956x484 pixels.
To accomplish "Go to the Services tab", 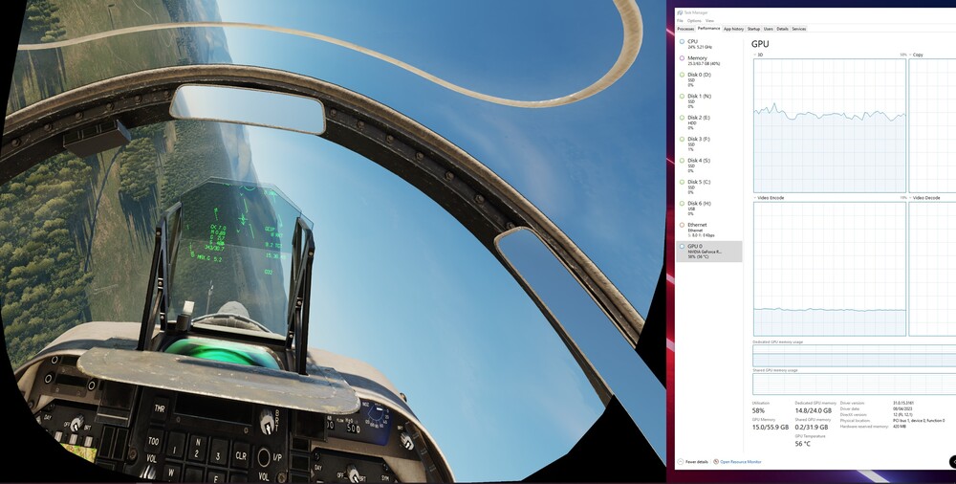I will click(x=798, y=29).
